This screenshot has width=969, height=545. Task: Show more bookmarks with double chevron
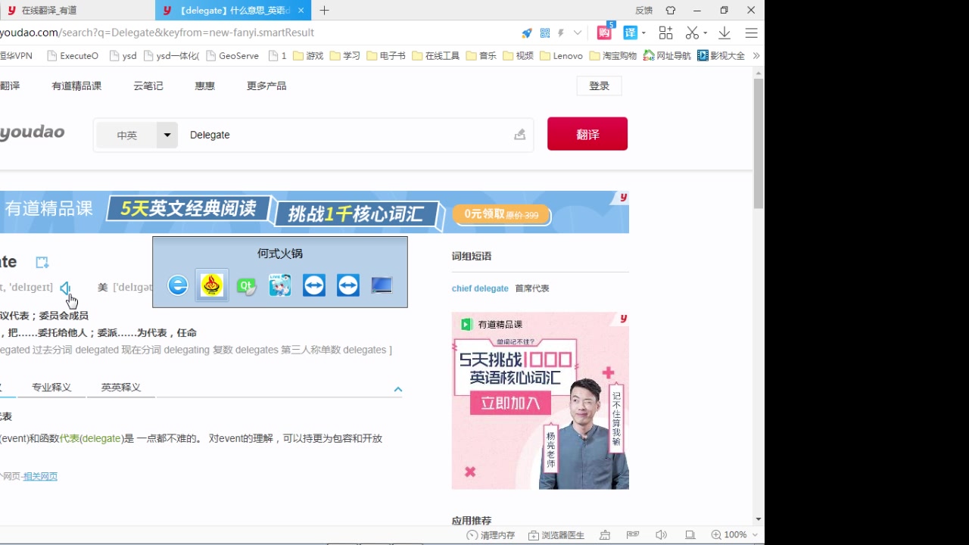756,55
